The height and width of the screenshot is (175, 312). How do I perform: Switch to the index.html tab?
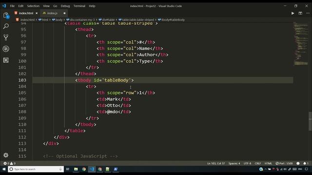pos(26,13)
